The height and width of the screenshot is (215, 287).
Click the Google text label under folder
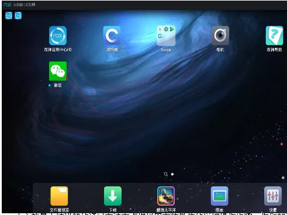166,50
